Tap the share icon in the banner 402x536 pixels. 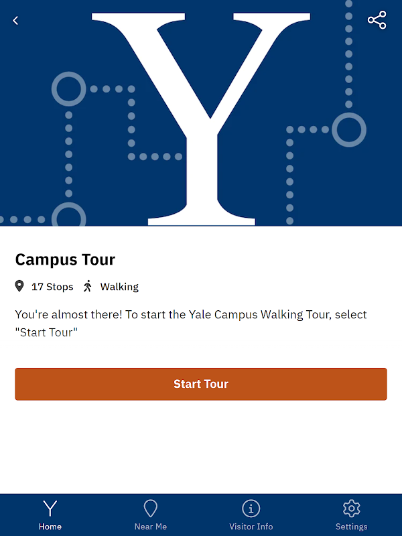[x=377, y=20]
